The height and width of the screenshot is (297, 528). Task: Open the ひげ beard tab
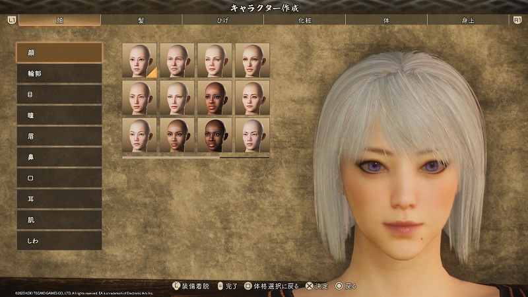(223, 20)
